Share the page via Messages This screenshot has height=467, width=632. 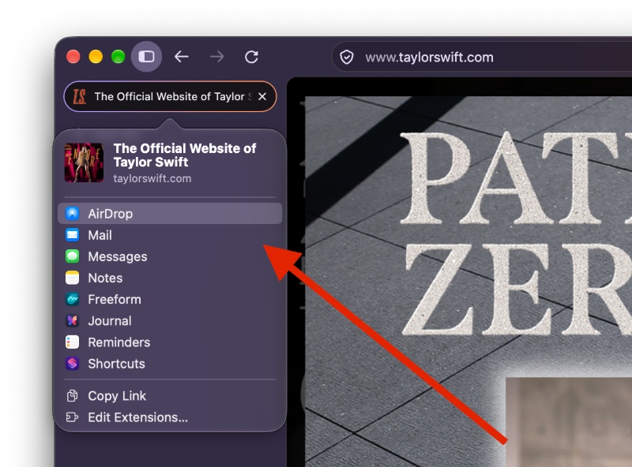click(170, 256)
